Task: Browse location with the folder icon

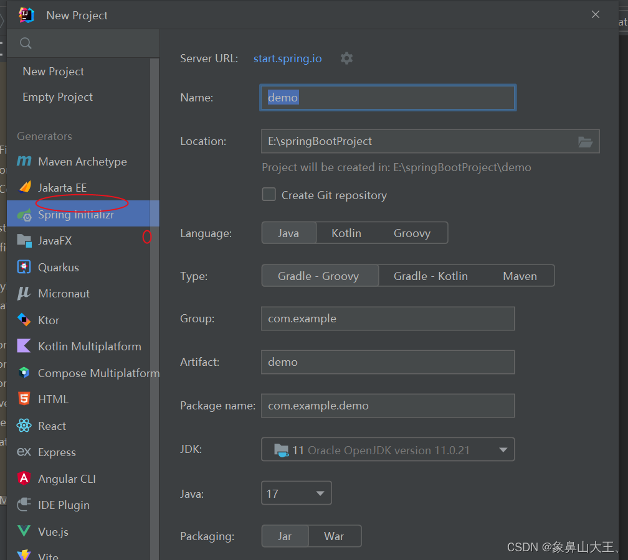Action: coord(585,142)
